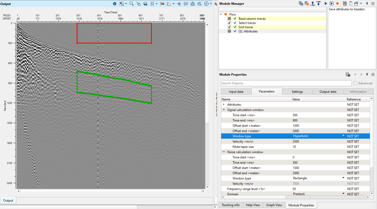The width and height of the screenshot is (377, 209).
Task: Click the seismic display horizontal scrollbar
Action: tap(111, 191)
